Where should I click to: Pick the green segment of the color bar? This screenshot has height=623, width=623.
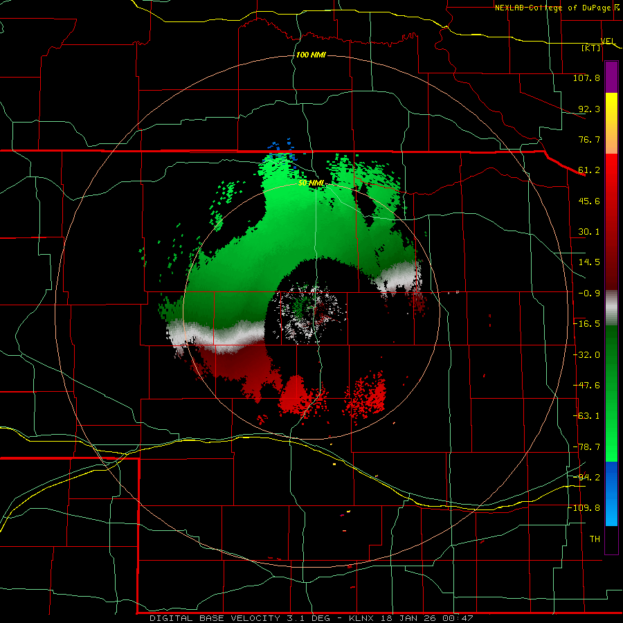[611, 393]
